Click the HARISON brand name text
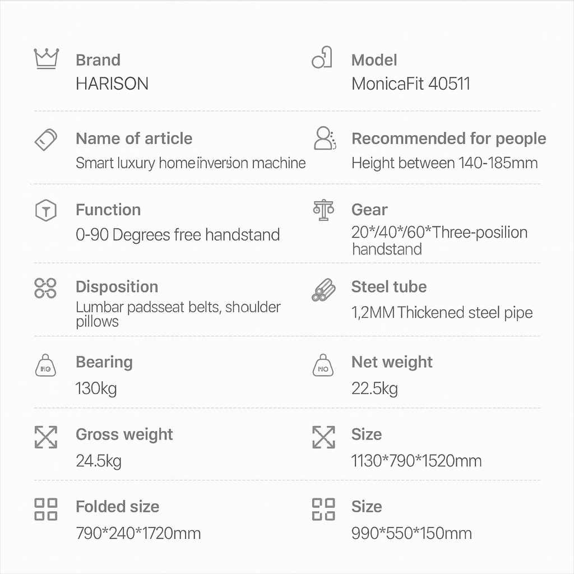 [x=112, y=84]
